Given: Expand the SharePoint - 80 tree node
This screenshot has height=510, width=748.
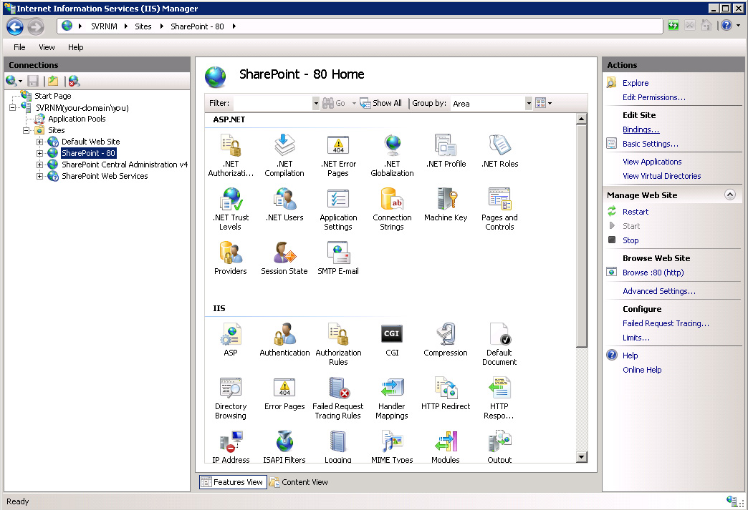Looking at the screenshot, I should 40,153.
